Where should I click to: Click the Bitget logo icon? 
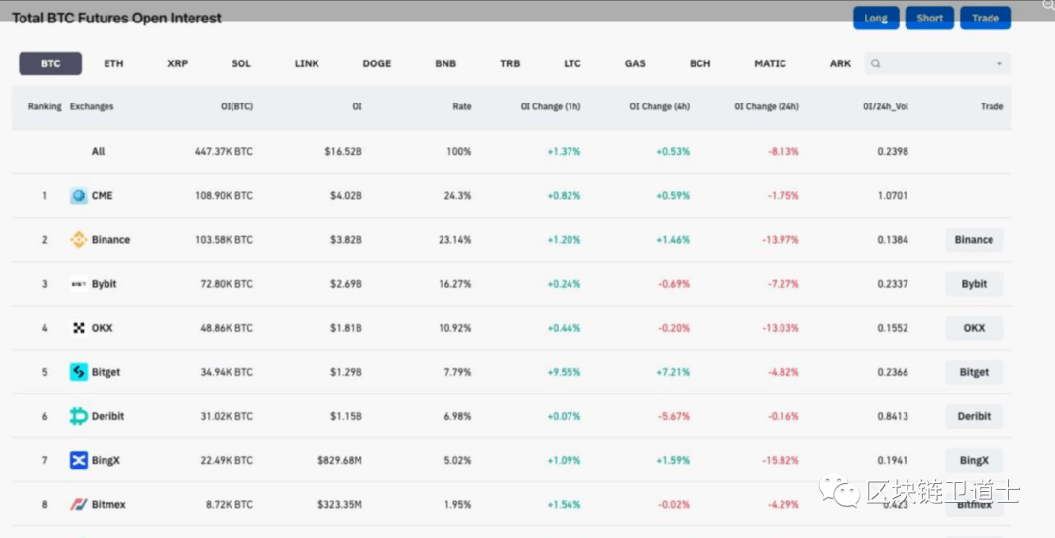(x=79, y=372)
